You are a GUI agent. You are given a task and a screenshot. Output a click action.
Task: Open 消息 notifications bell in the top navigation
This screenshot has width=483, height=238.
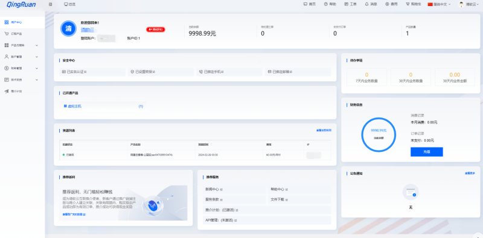coord(371,4)
